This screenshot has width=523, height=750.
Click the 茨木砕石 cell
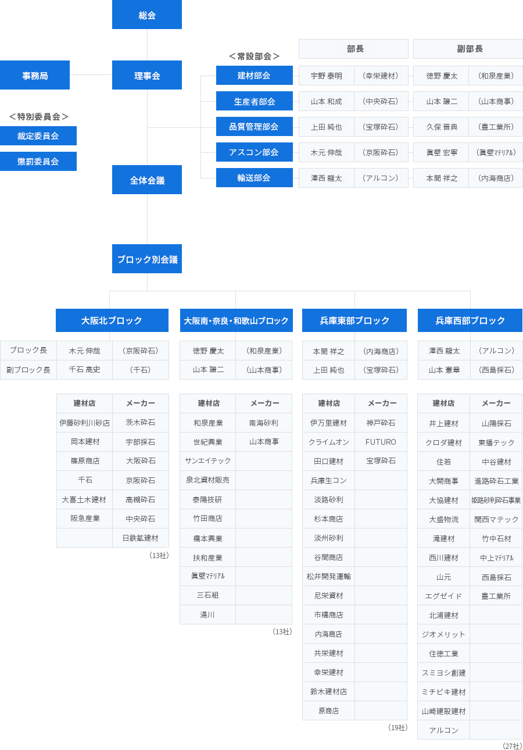(141, 423)
